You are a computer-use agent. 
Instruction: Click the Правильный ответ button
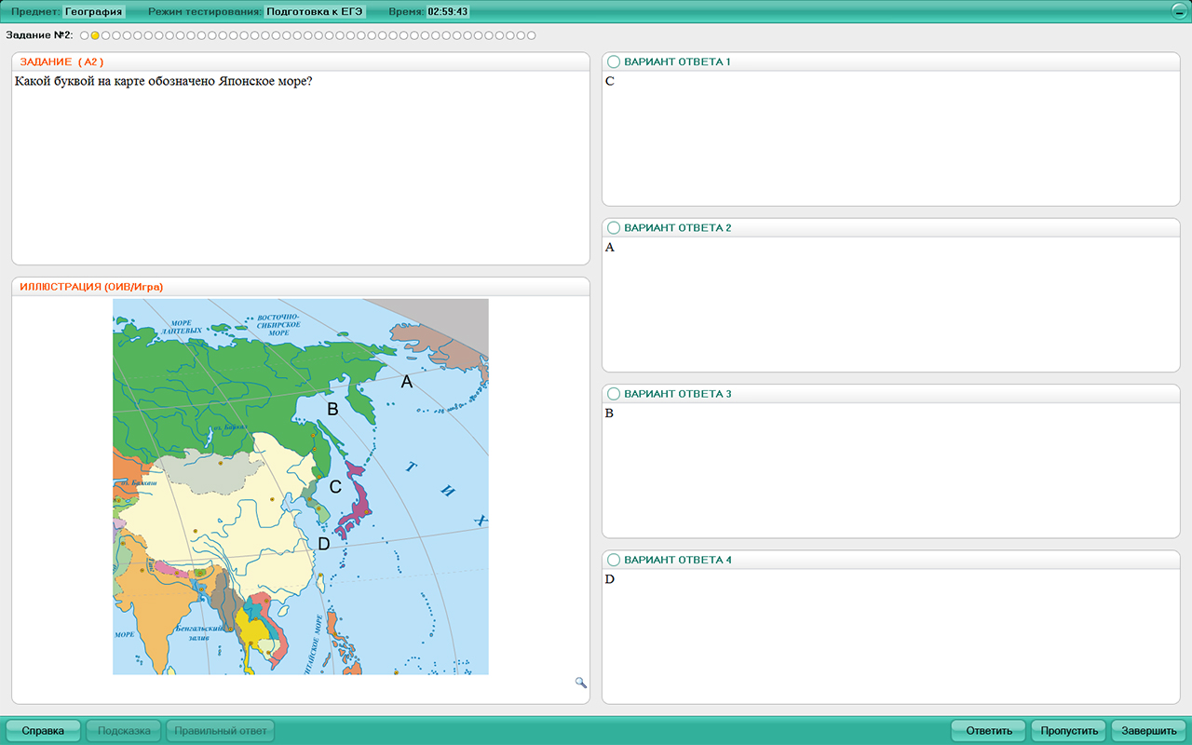(221, 731)
